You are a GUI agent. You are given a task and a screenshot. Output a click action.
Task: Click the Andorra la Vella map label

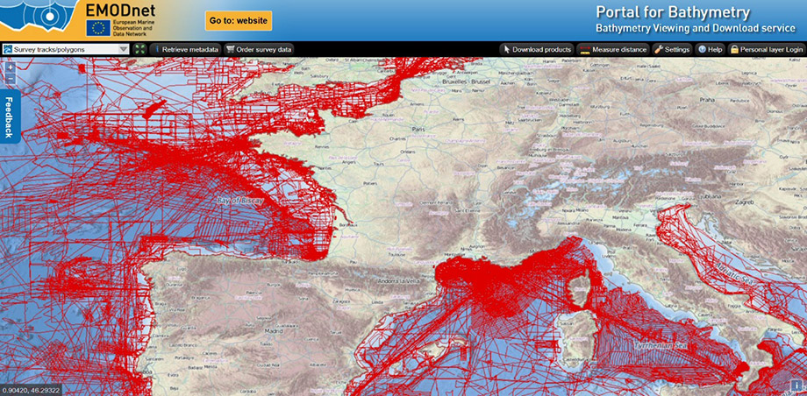pos(400,282)
